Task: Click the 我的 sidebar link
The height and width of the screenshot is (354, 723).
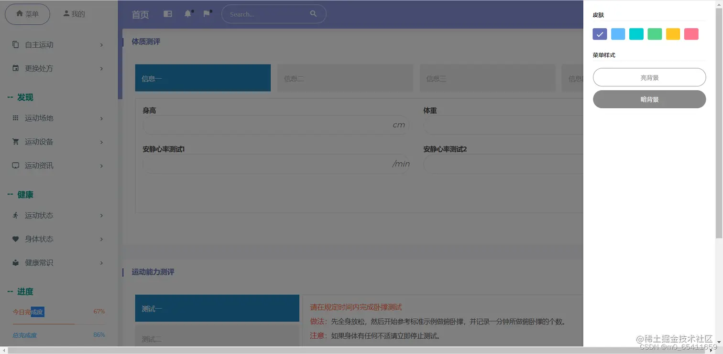Action: click(x=74, y=14)
